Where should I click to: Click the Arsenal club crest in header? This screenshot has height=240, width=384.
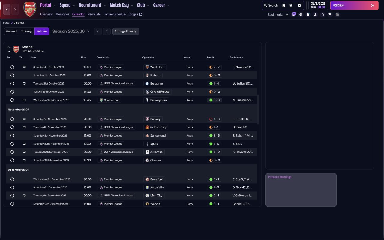(30, 9)
